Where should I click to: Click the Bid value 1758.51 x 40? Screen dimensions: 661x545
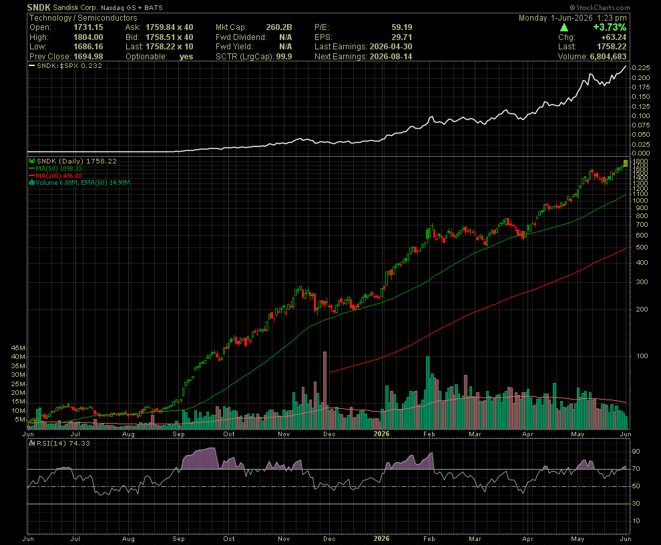coord(170,37)
